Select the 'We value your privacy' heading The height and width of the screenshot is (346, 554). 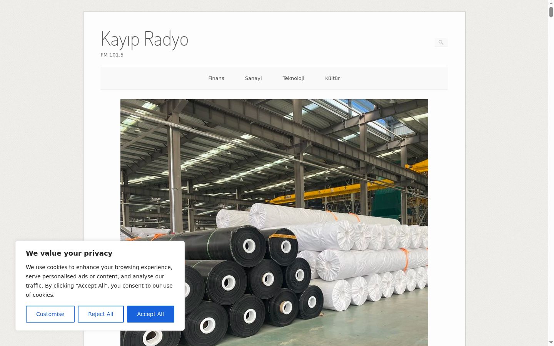click(69, 253)
